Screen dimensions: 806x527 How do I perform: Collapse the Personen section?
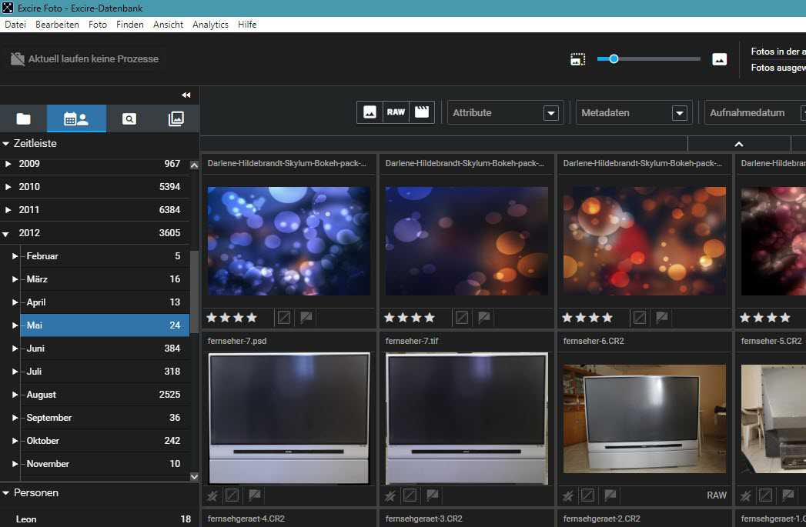5,493
